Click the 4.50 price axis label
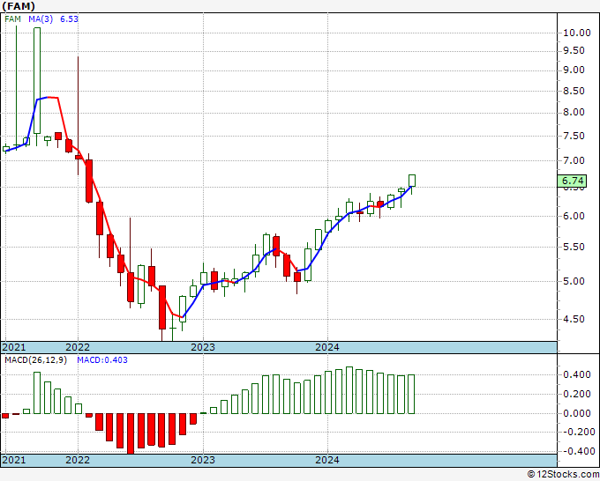This screenshot has height=481, width=600. click(574, 319)
